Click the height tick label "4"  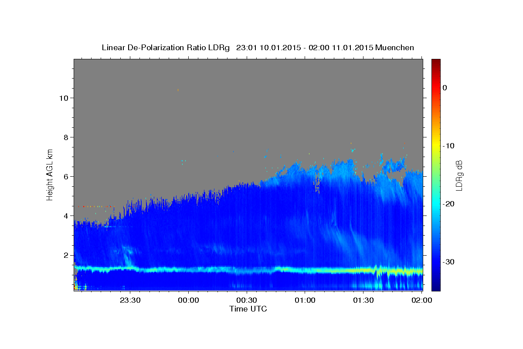(66, 216)
